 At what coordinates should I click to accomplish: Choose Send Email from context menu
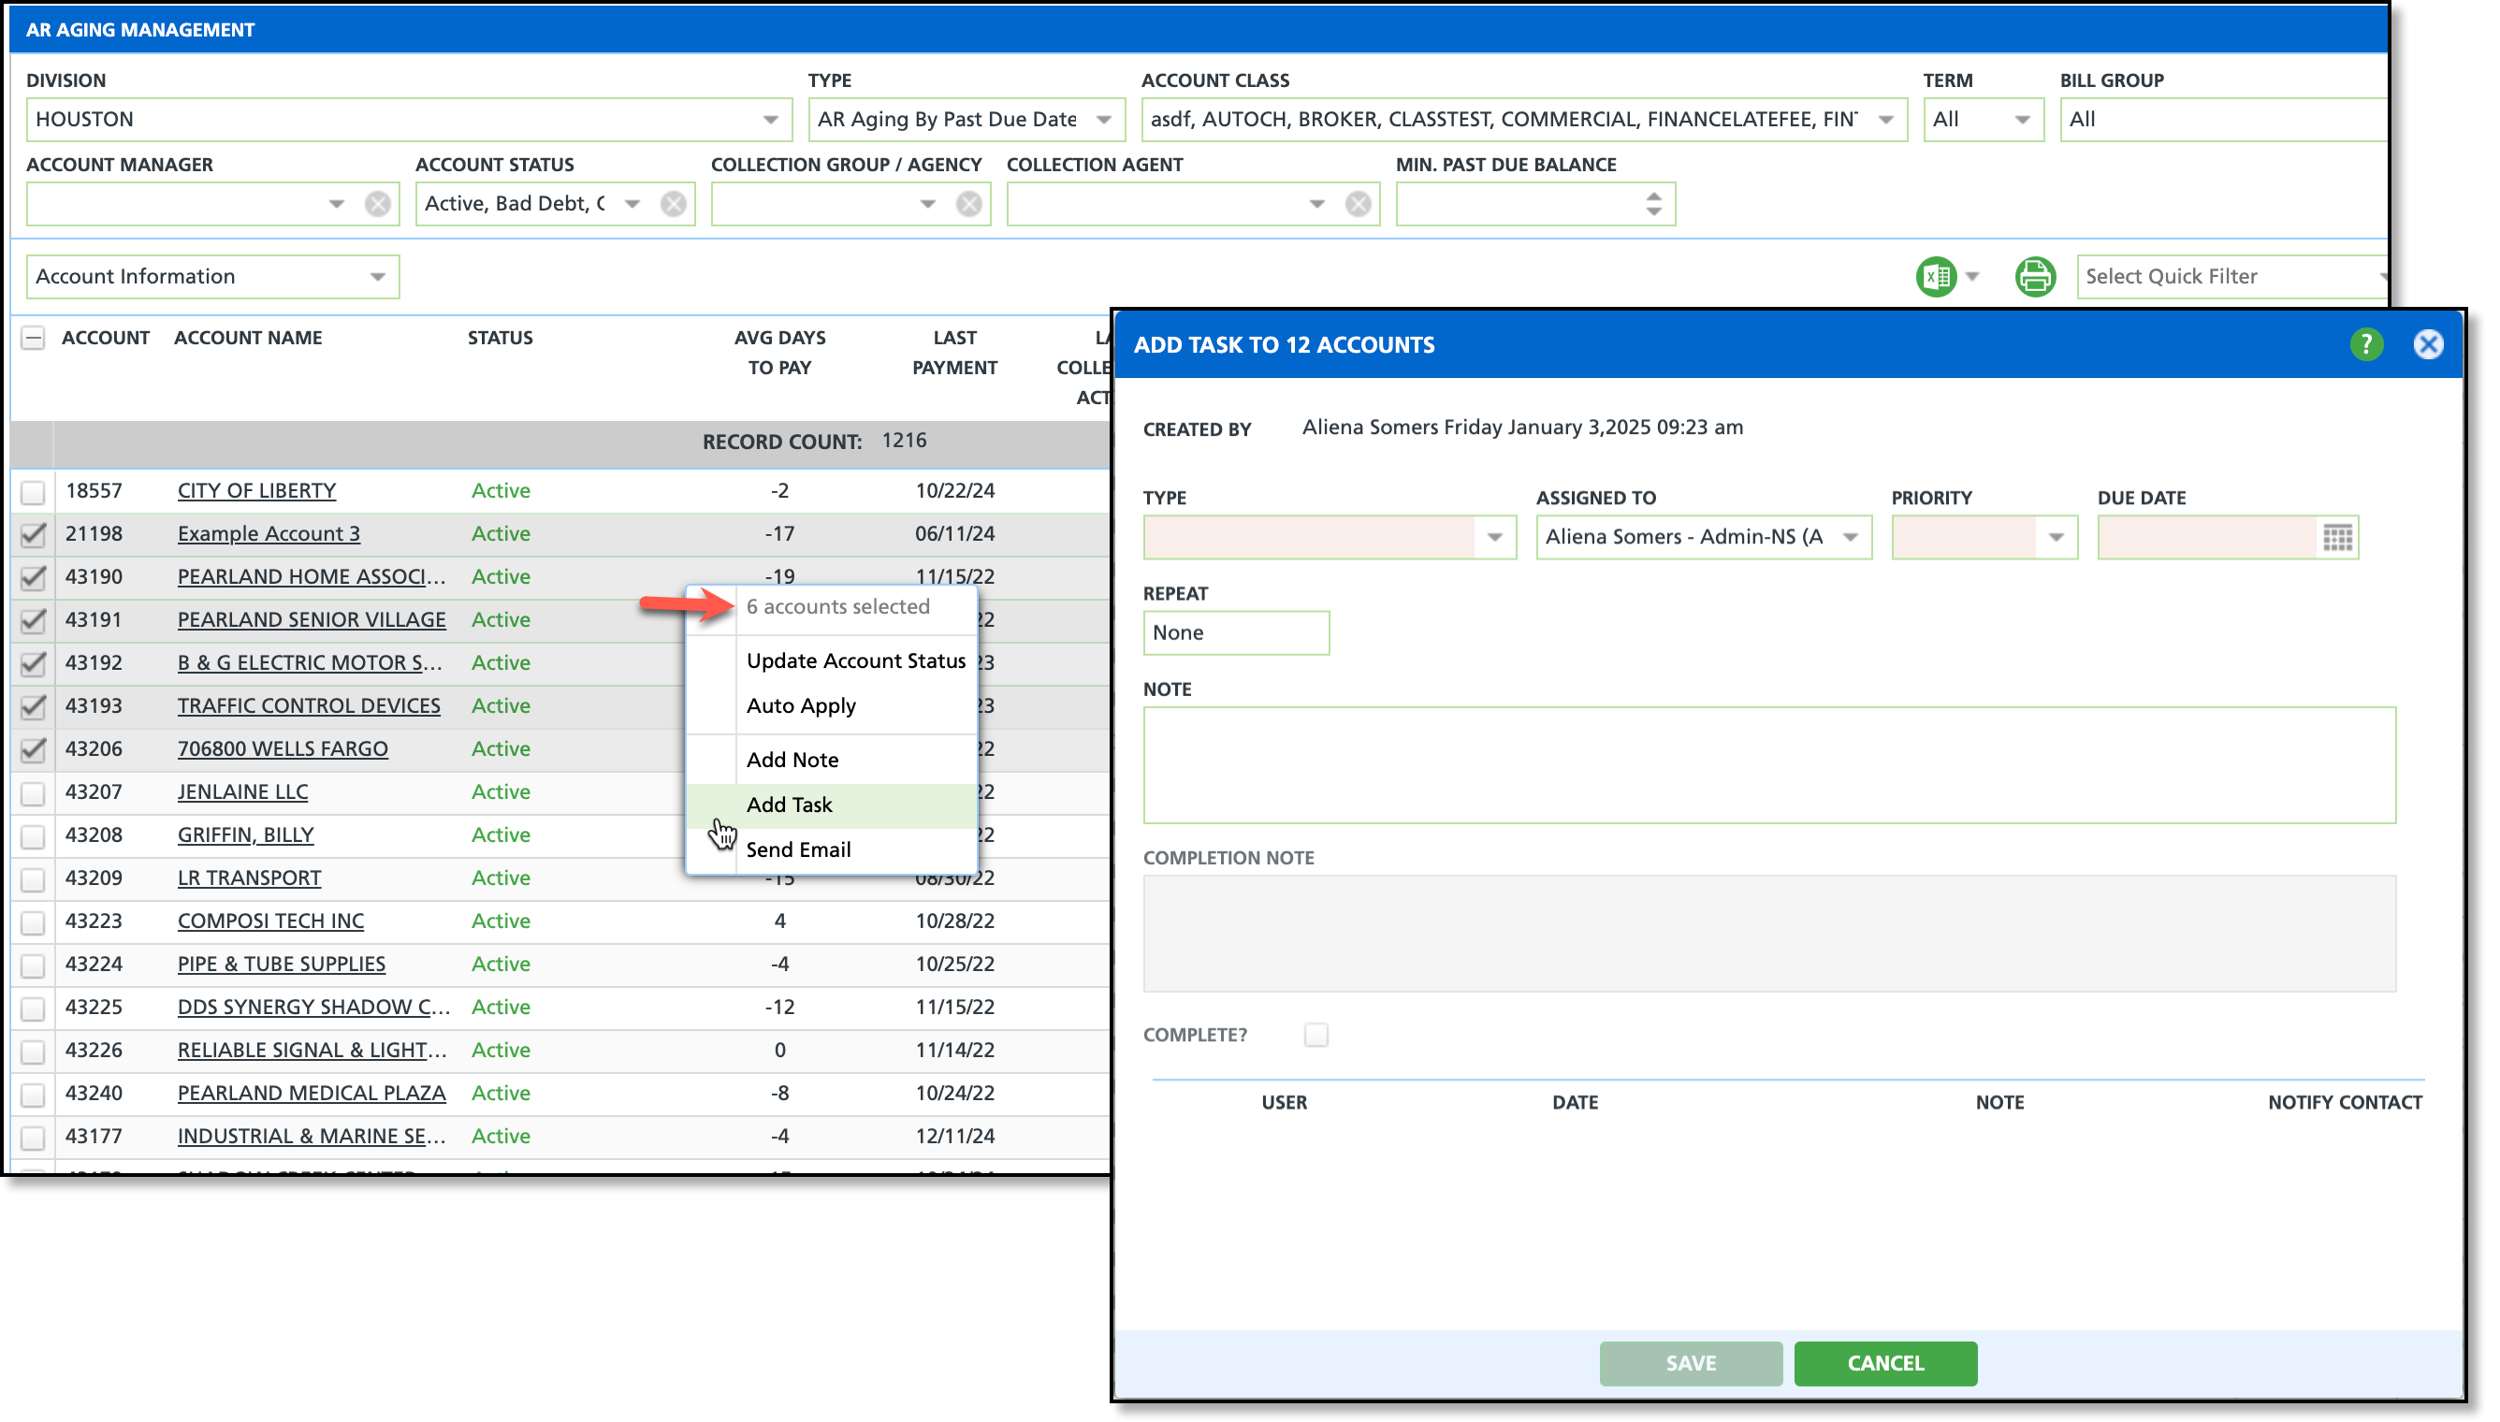pyautogui.click(x=798, y=849)
